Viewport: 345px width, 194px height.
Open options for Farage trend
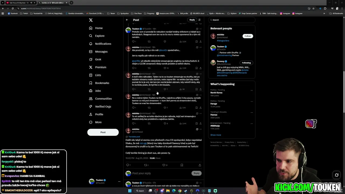point(251,101)
